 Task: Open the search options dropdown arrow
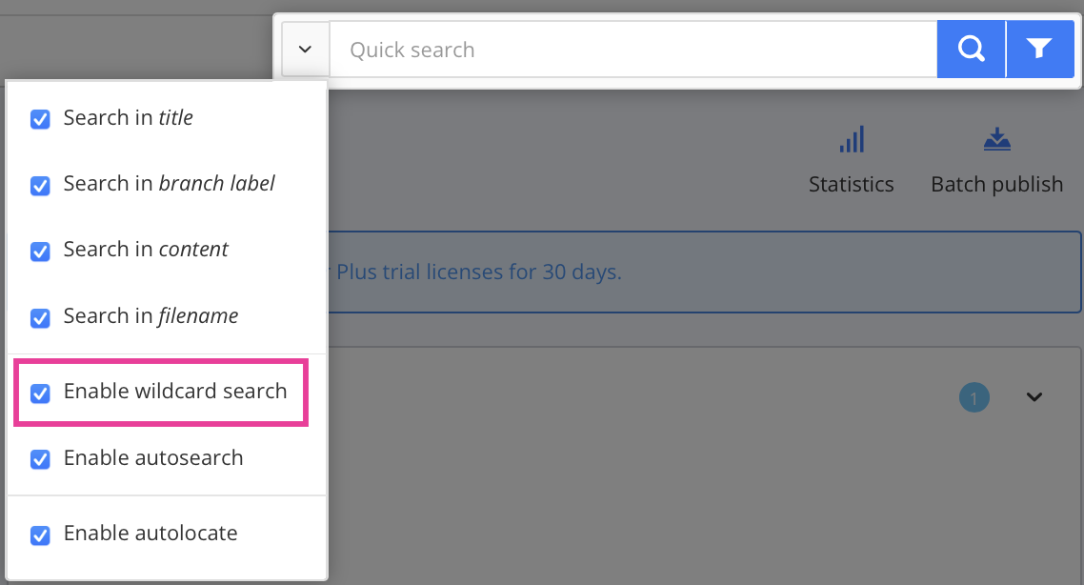305,49
